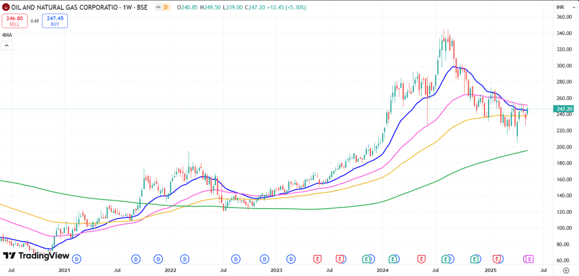Open the dividend marker just after the 2023 label

[291, 259]
